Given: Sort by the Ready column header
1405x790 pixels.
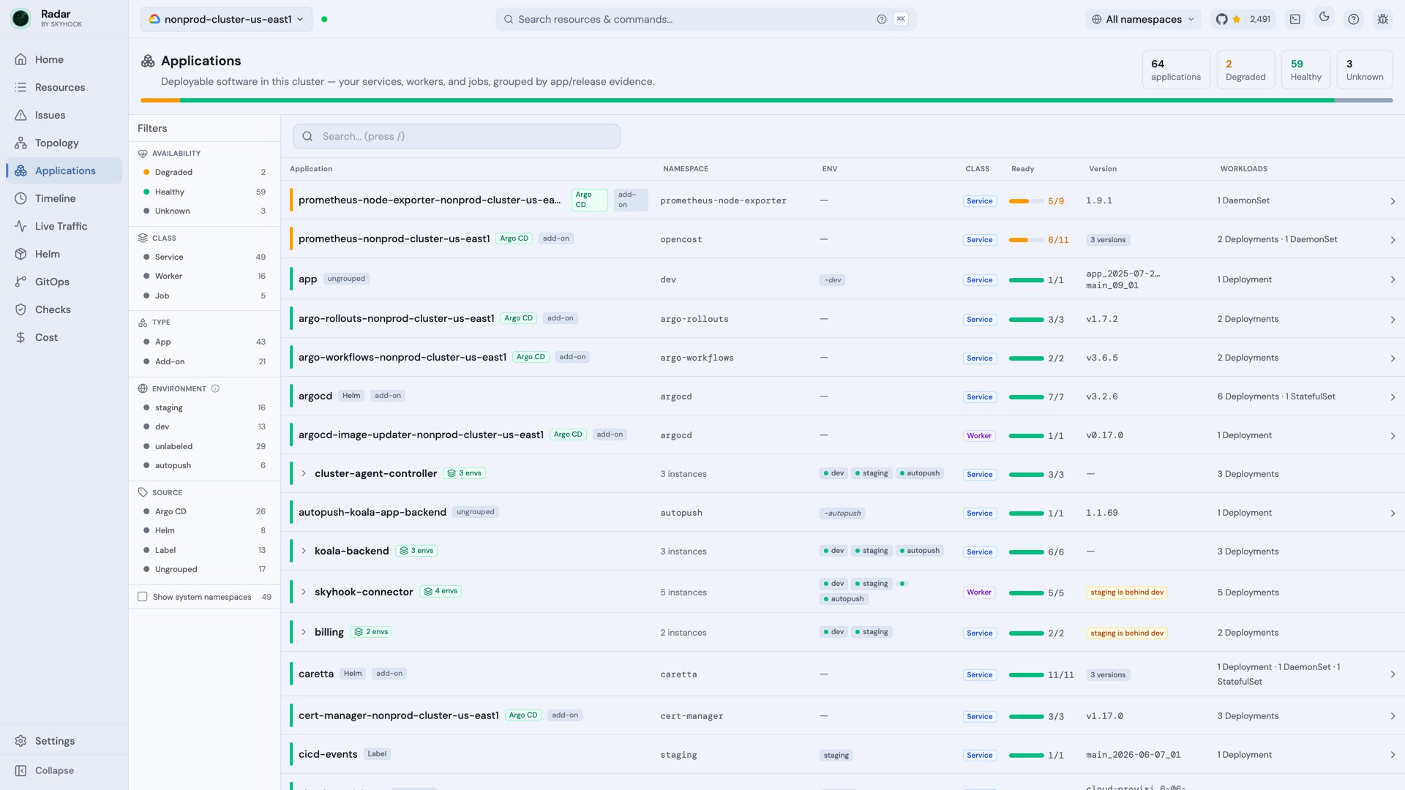Looking at the screenshot, I should coord(1022,169).
